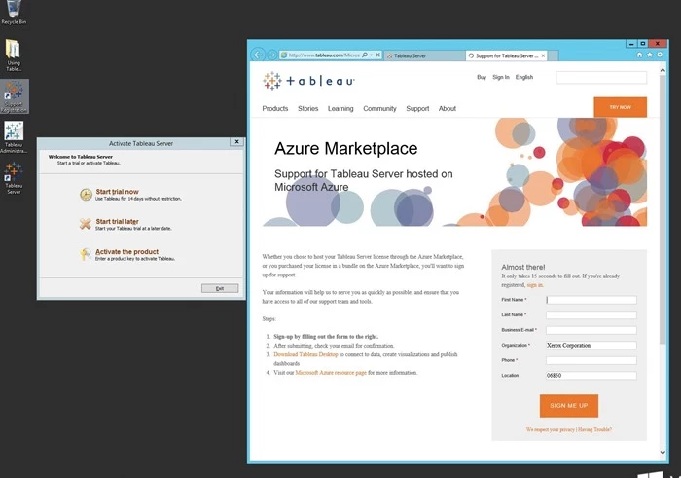Switch to the Tableau Server browser tab
Screen dimensions: 681x478
click(424, 55)
